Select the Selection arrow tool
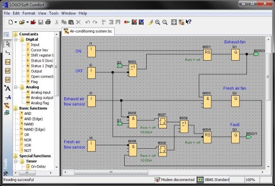The width and height of the screenshot is (275, 186). [8, 44]
